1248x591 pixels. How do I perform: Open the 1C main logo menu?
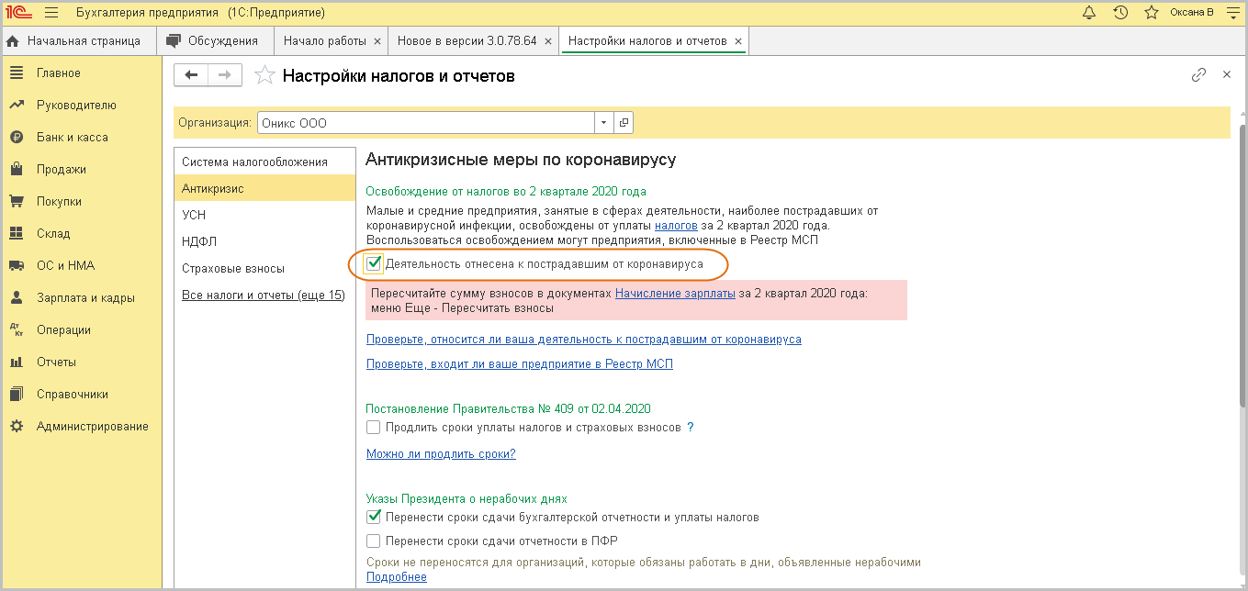click(x=19, y=13)
